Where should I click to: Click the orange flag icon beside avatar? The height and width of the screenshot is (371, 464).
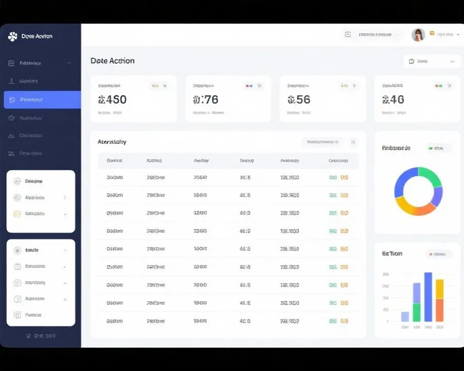click(x=432, y=33)
